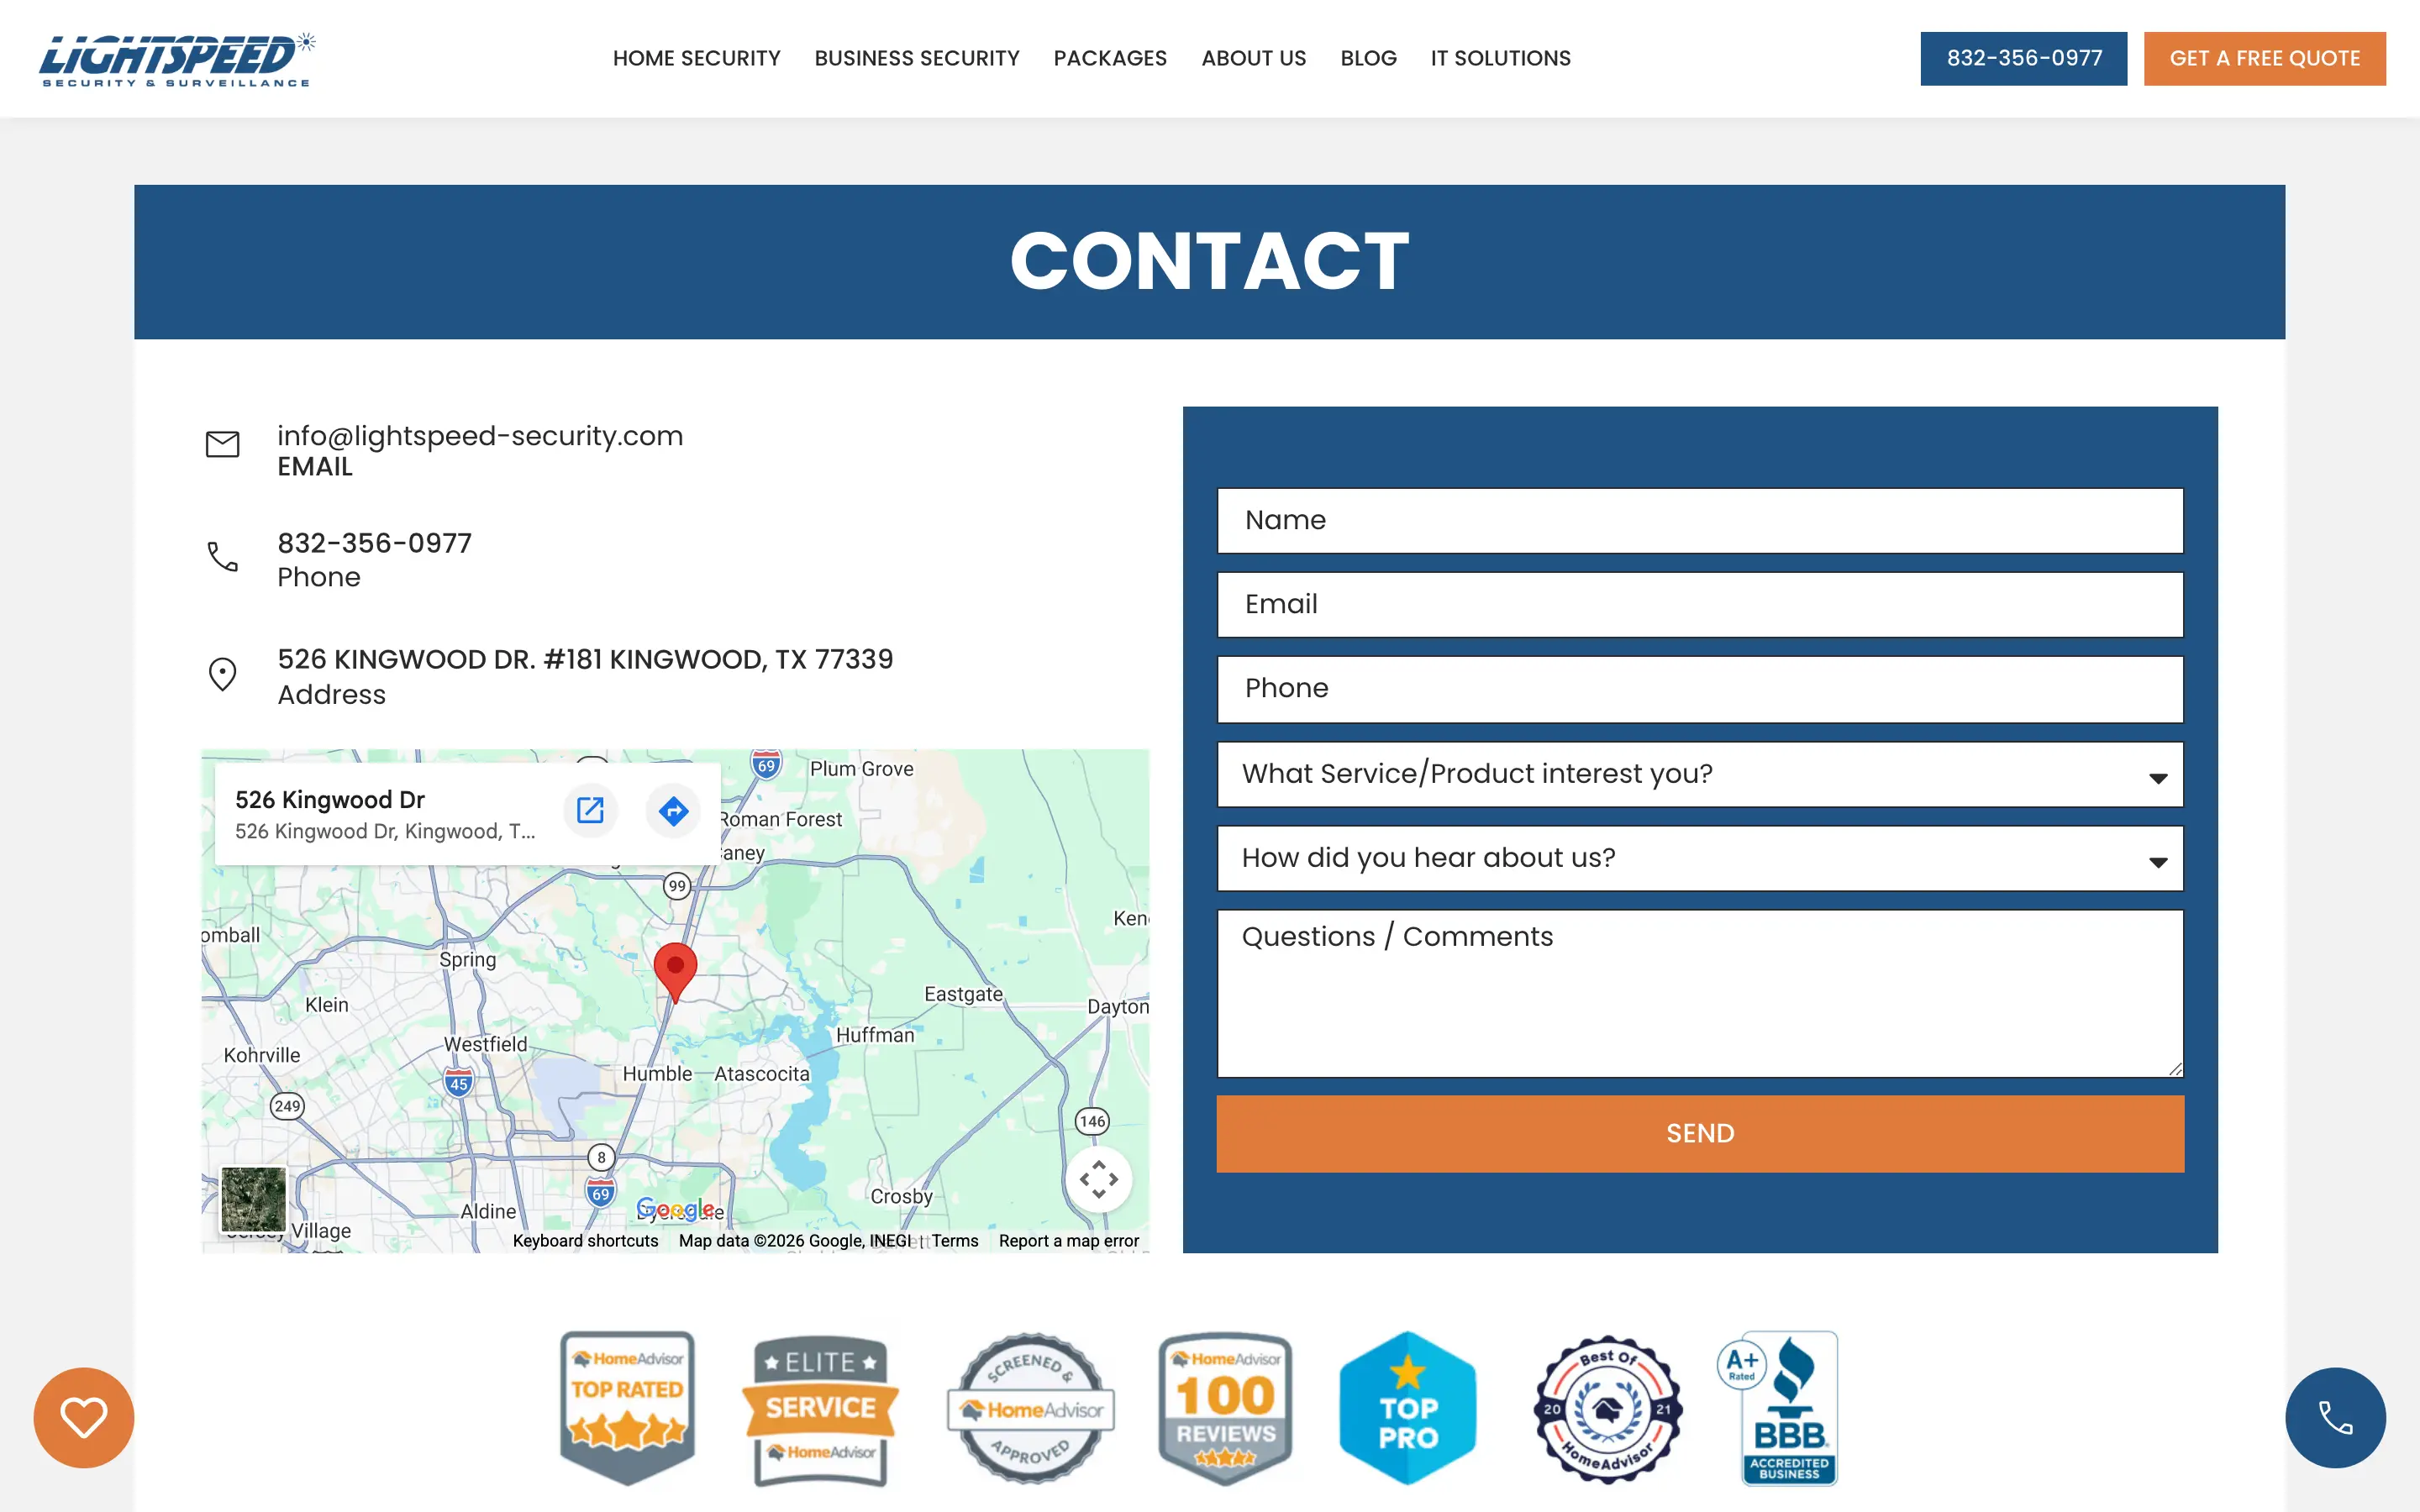The image size is (2420, 1512).
Task: Click the Best of HomeAdvisor 2021 badge
Action: [1608, 1410]
